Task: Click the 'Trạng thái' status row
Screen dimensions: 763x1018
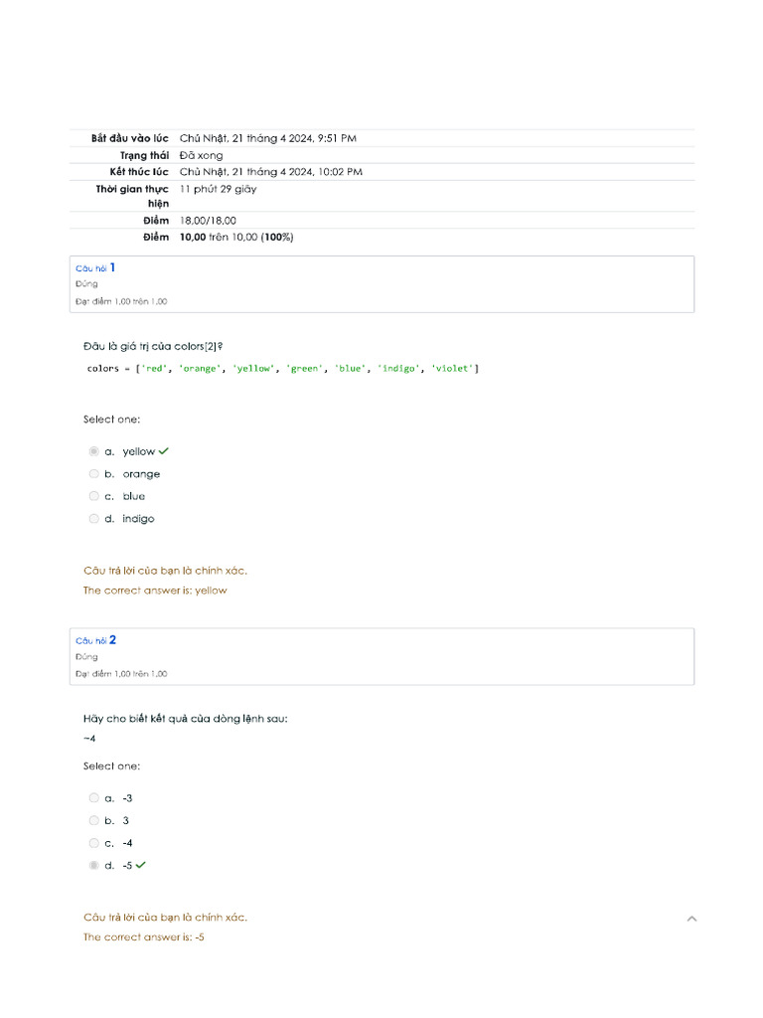Action: (x=145, y=155)
